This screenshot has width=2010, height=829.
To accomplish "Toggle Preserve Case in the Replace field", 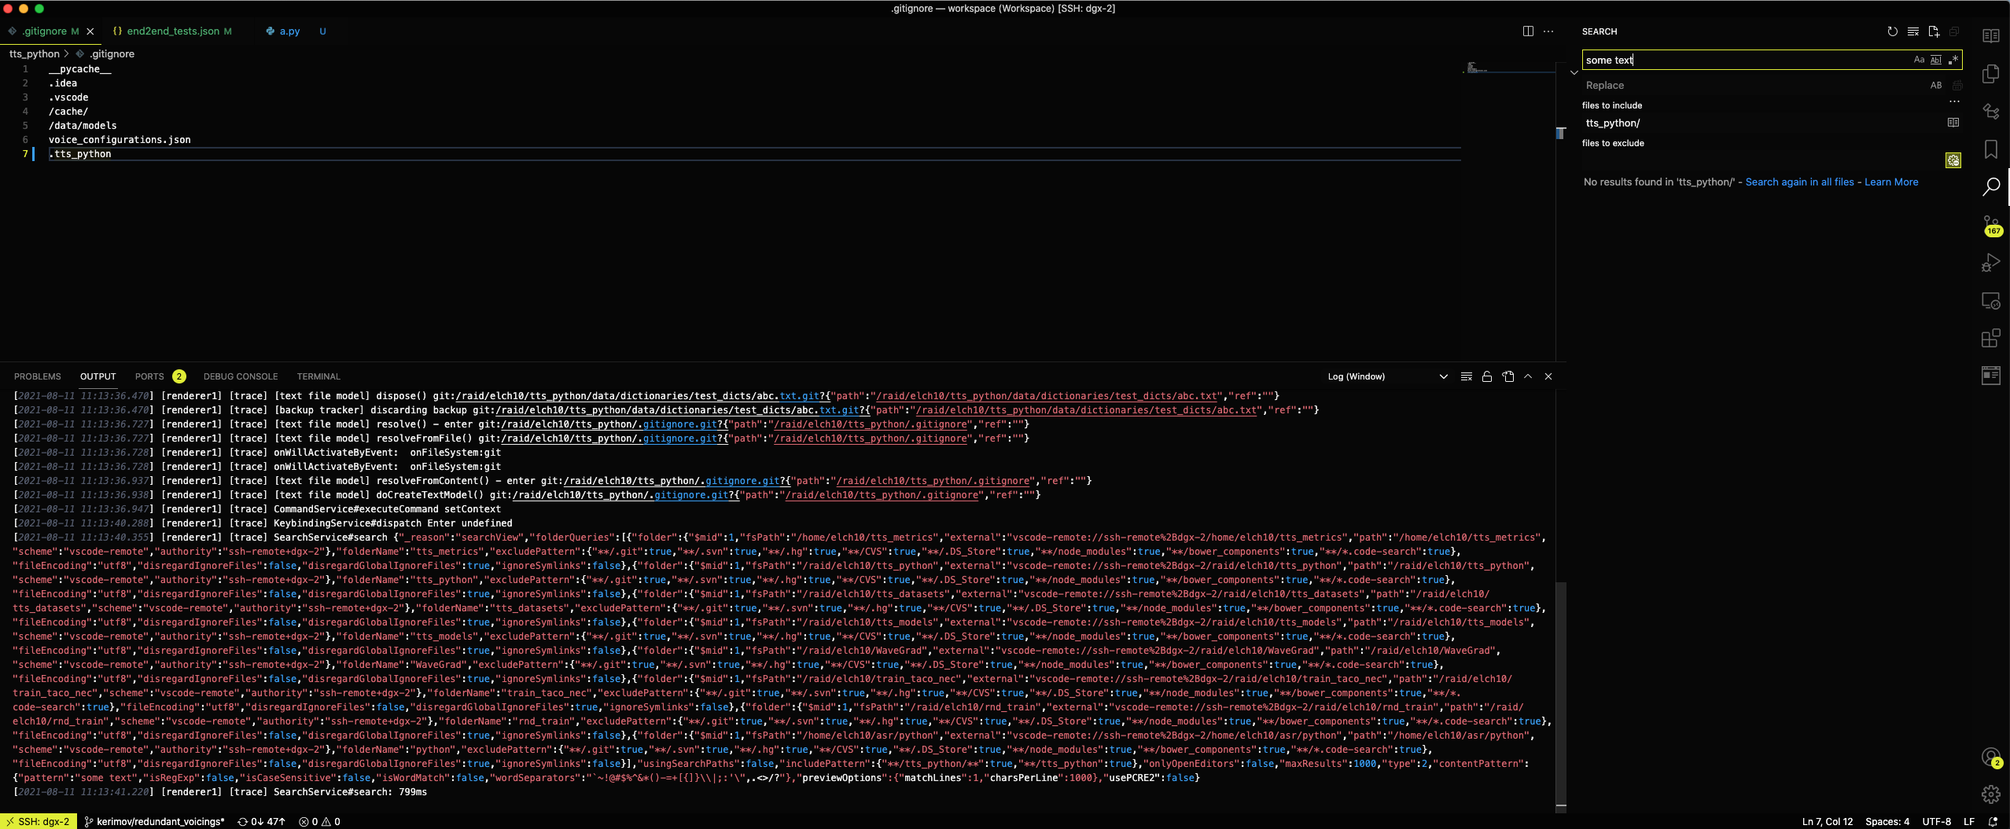I will (1936, 85).
